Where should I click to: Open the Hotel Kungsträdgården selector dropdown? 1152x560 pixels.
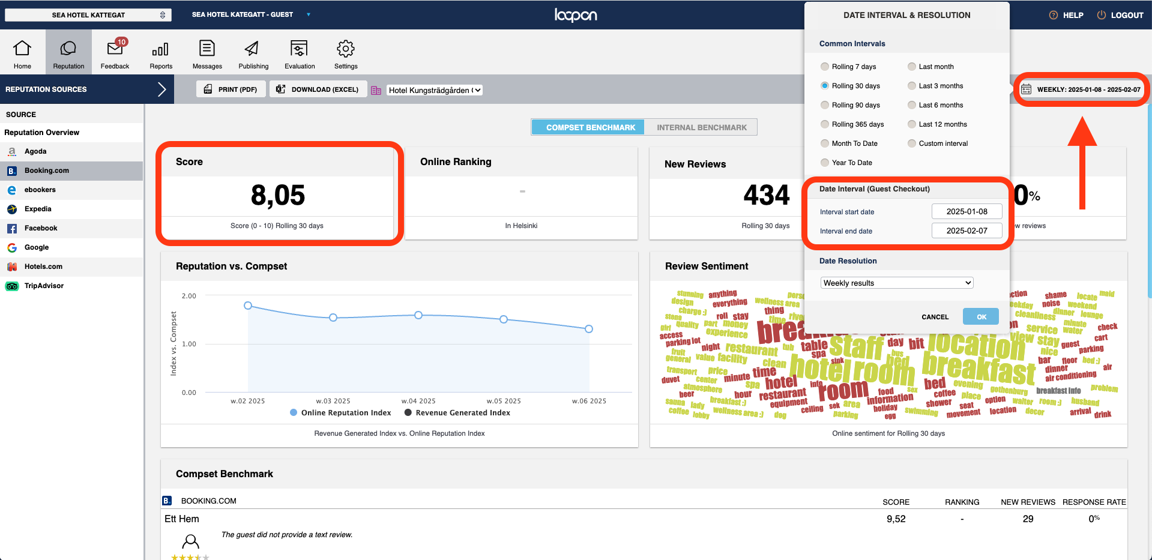click(435, 90)
